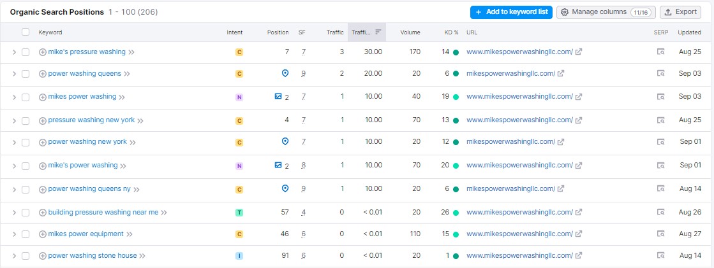The width and height of the screenshot is (714, 268).
Task: Sort by the Updated column header
Action: 689,32
